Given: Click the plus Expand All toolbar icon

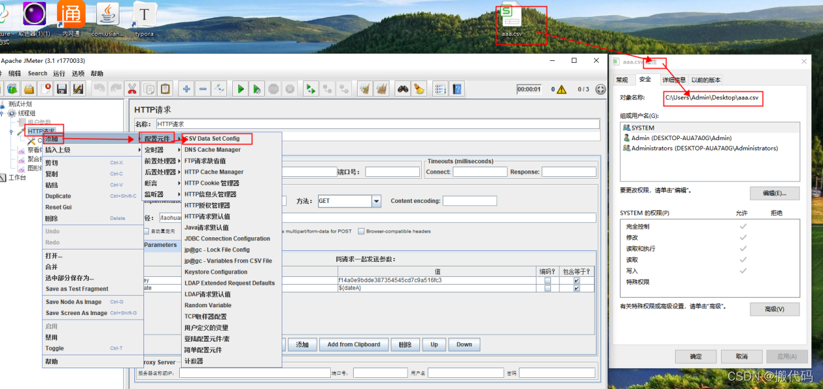Looking at the screenshot, I should [186, 89].
